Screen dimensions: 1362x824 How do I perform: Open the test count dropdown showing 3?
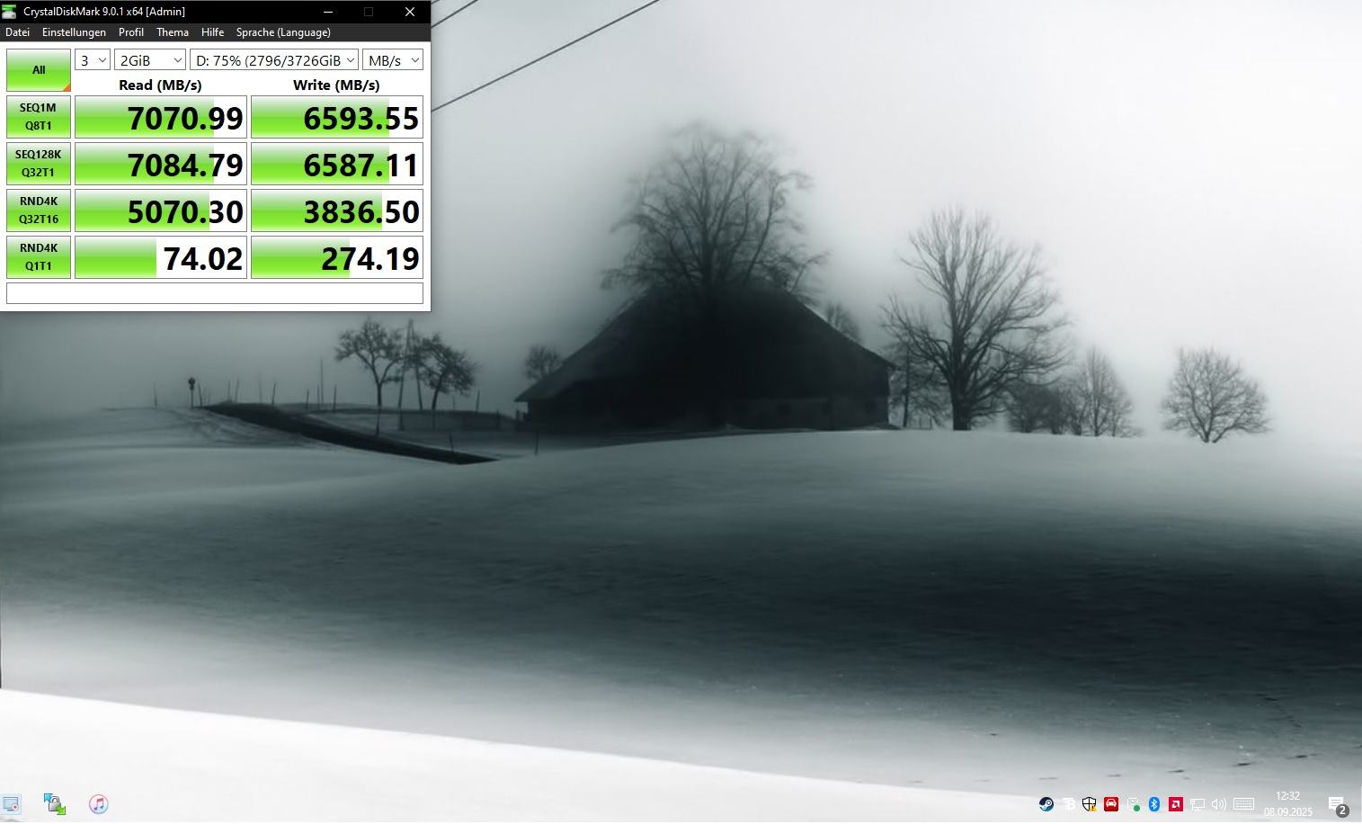click(93, 60)
